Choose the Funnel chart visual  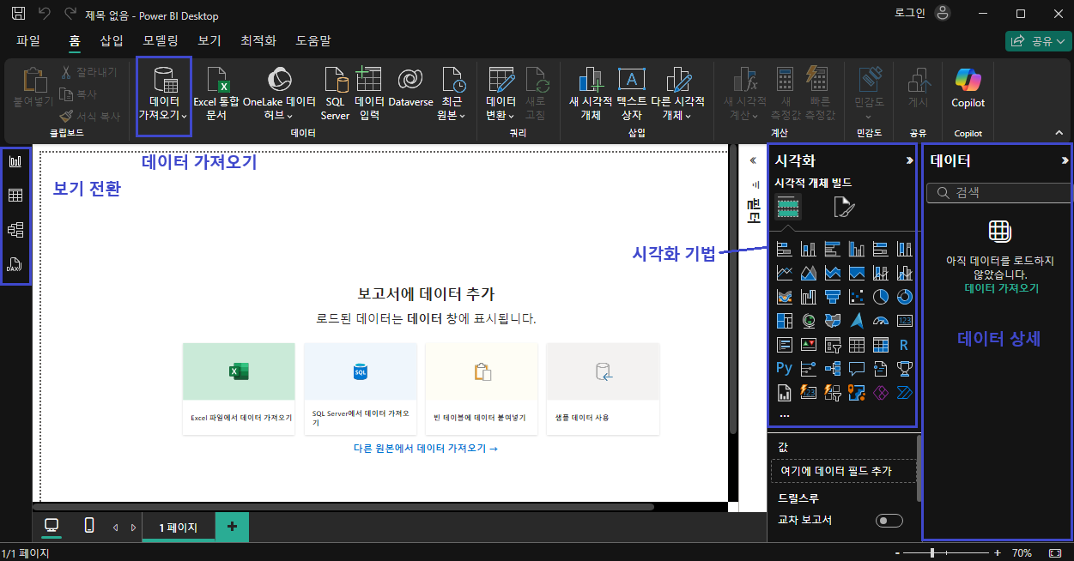(x=832, y=297)
